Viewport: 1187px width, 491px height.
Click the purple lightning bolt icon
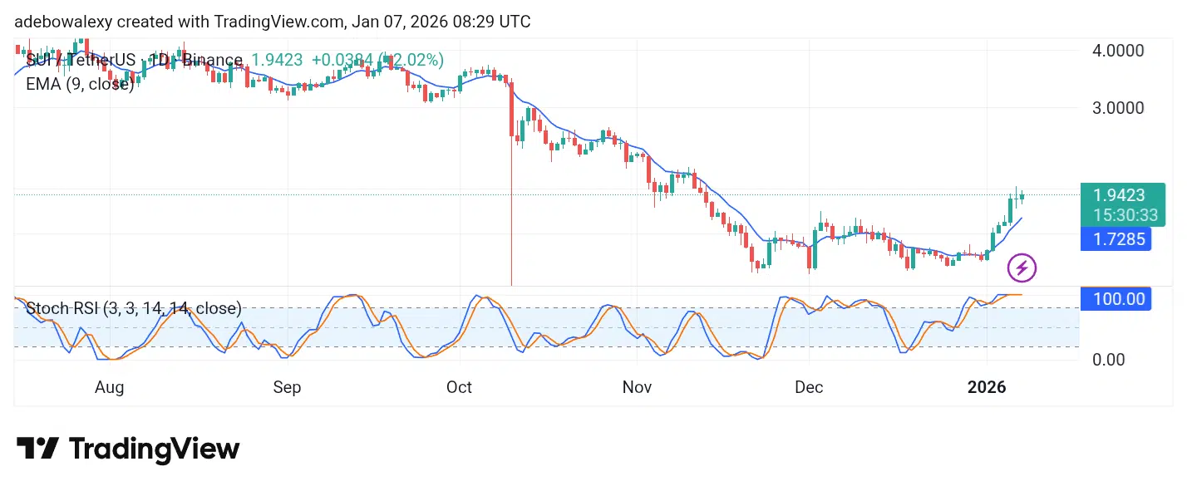click(x=1022, y=268)
